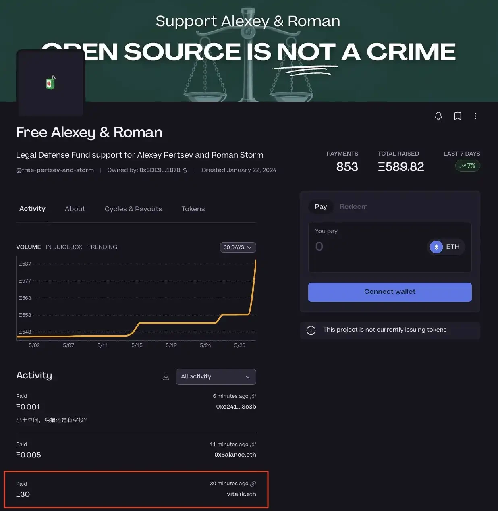Show the In Juicebox chart view
498x511 pixels.
tap(64, 247)
